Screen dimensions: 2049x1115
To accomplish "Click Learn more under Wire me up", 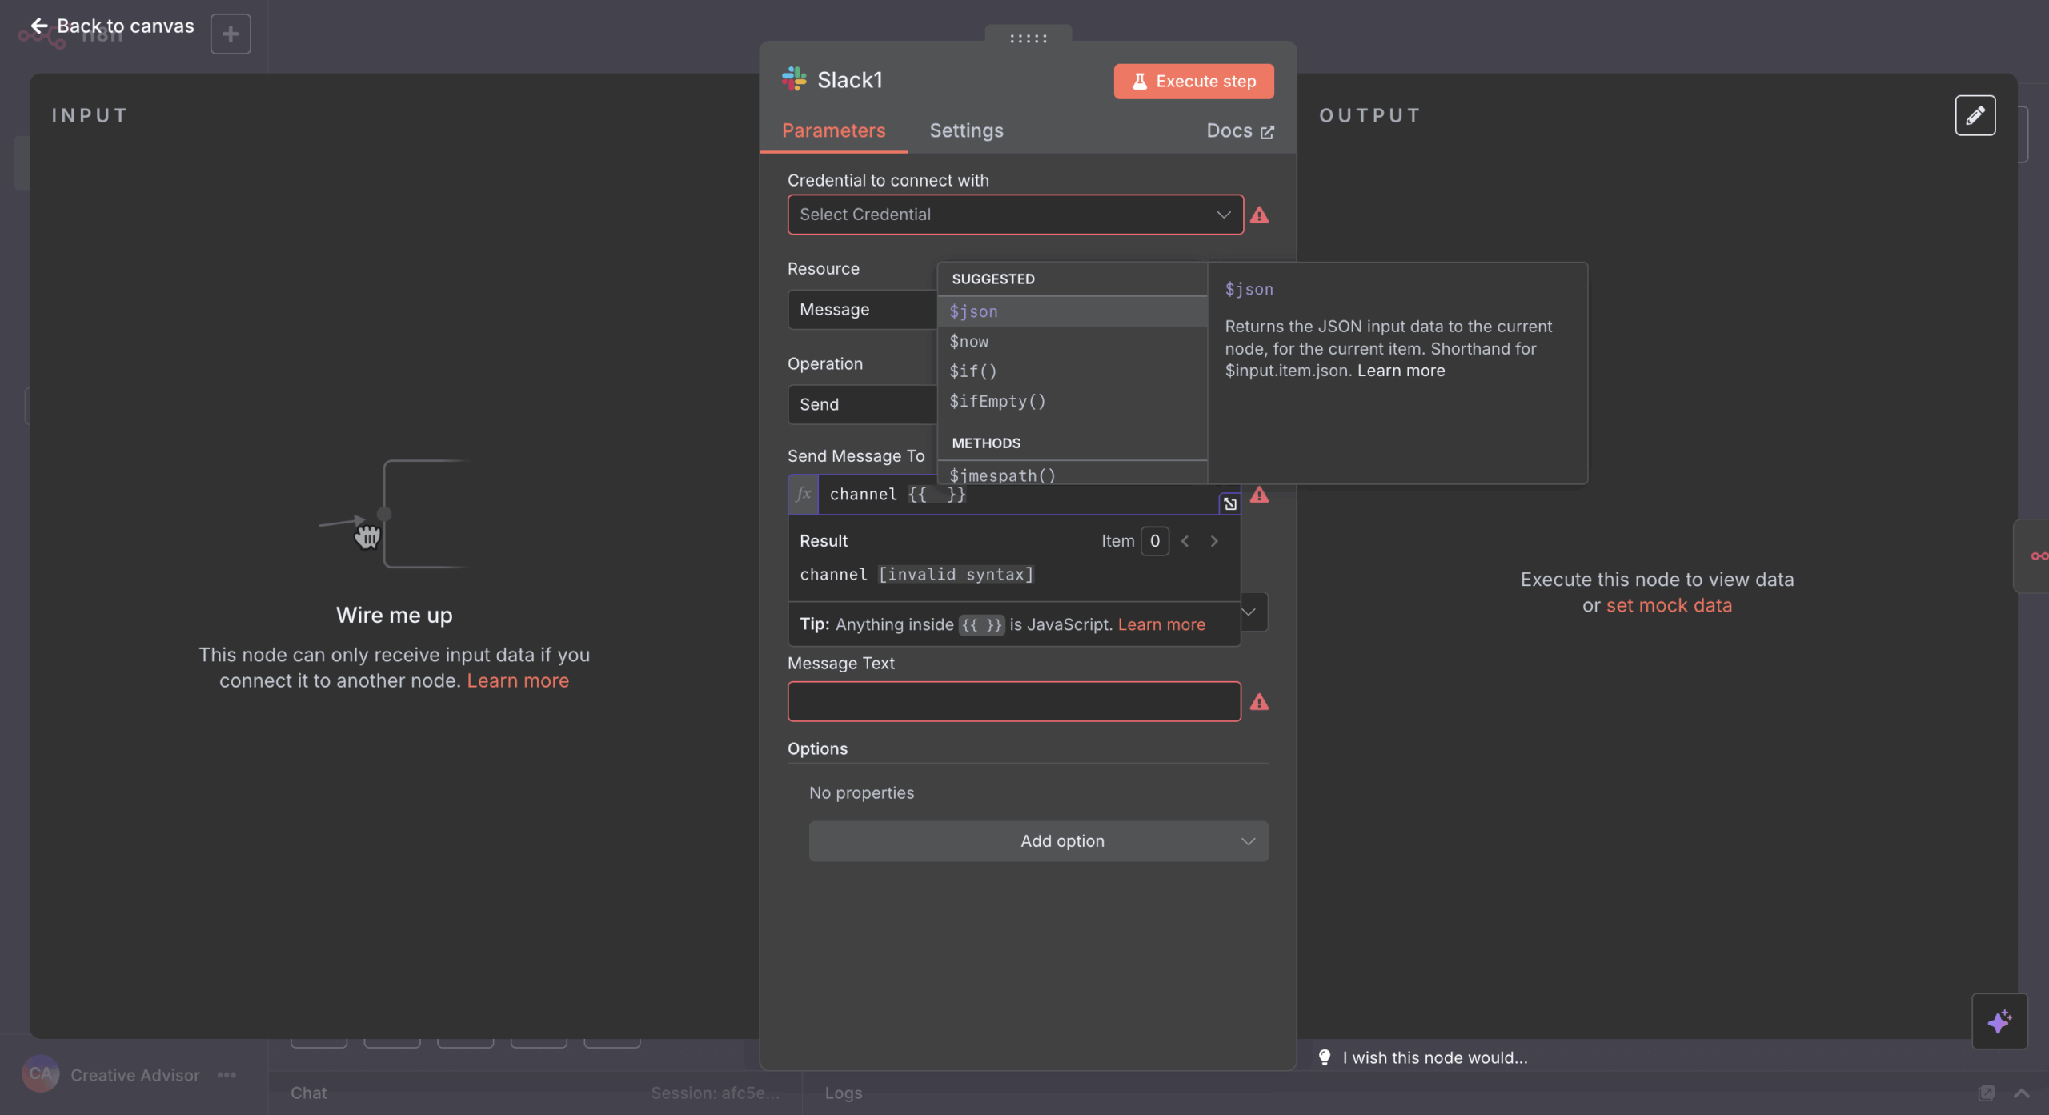I will 518,680.
